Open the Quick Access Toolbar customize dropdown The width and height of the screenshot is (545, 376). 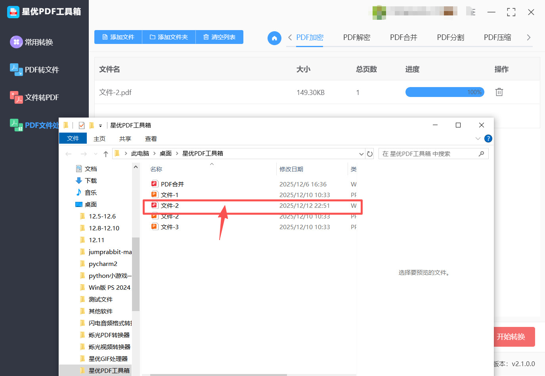click(101, 126)
